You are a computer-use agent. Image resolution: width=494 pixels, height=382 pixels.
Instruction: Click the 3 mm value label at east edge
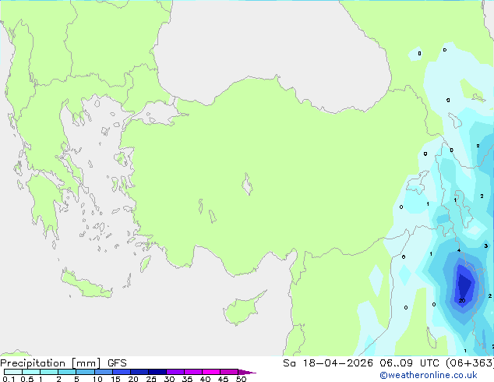click(x=486, y=246)
